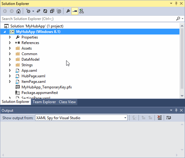Click the Strings folder icon
Image resolution: width=185 pixels, height=158 pixels.
(x=18, y=65)
